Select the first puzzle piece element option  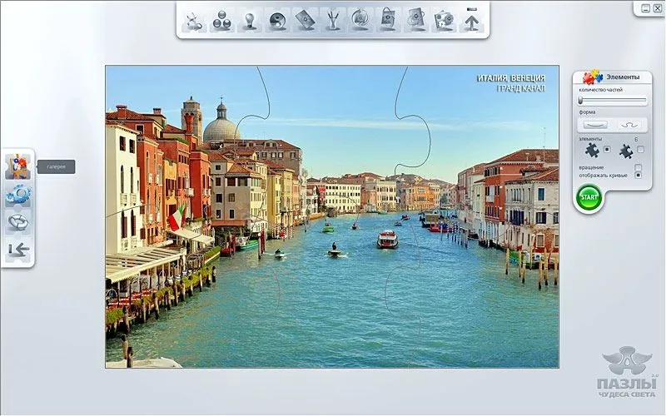[x=592, y=151]
